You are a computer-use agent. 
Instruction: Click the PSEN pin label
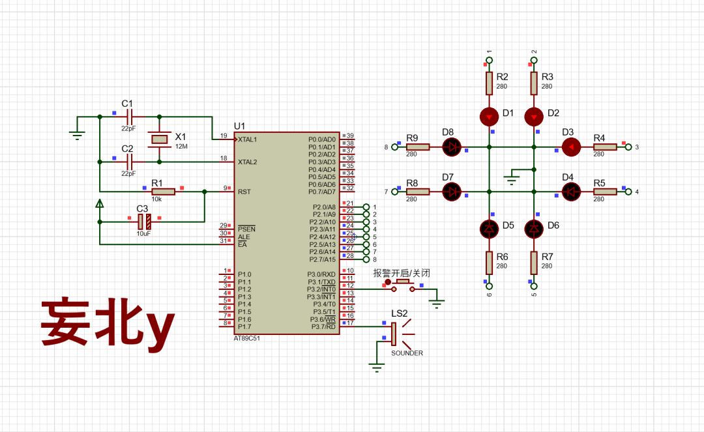246,229
